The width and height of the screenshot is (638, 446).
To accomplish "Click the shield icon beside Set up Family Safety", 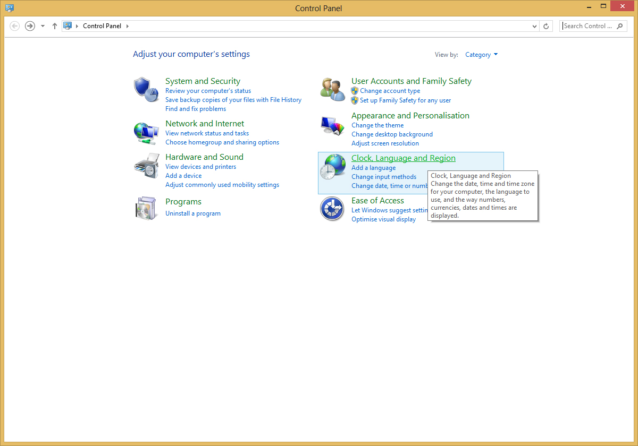I will [x=355, y=100].
